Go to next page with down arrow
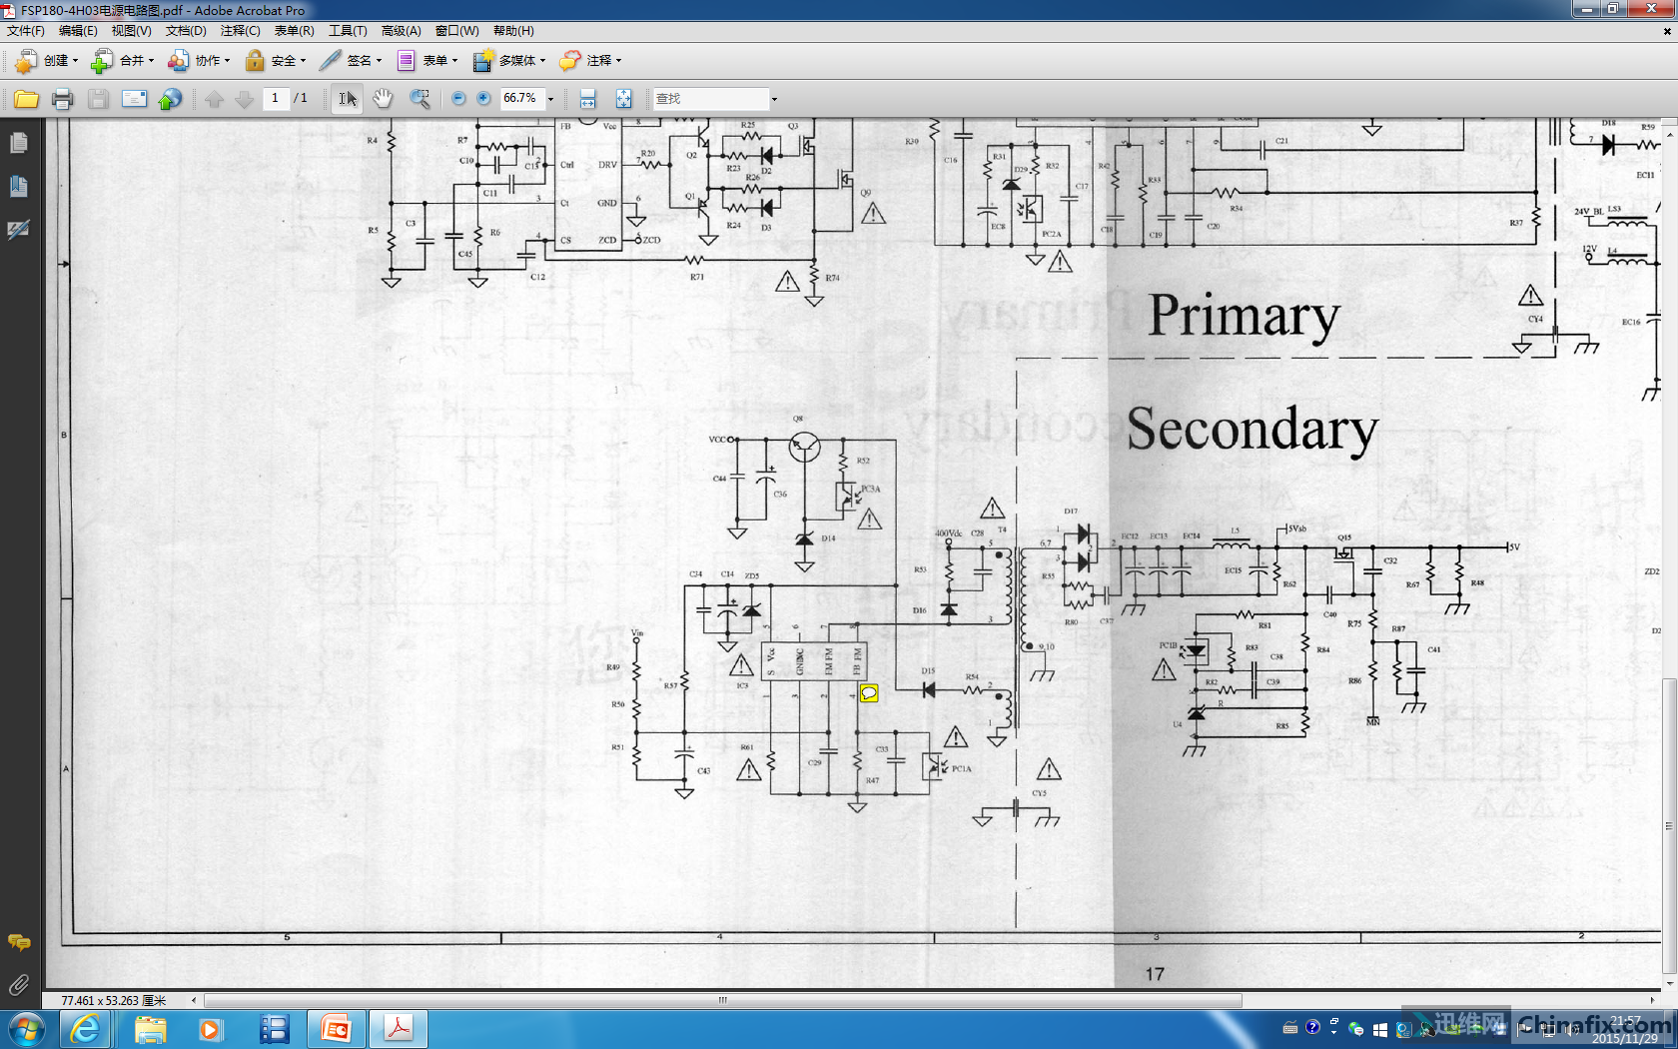The image size is (1678, 1049). point(244,99)
